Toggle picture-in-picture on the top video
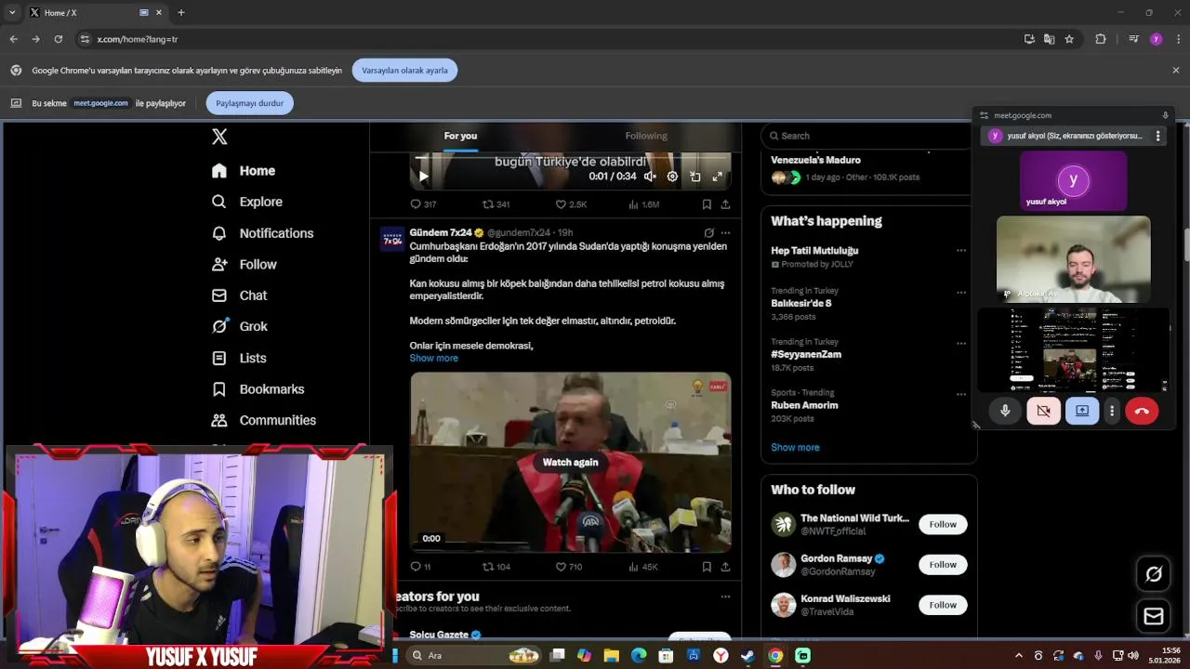This screenshot has width=1190, height=669. point(694,177)
